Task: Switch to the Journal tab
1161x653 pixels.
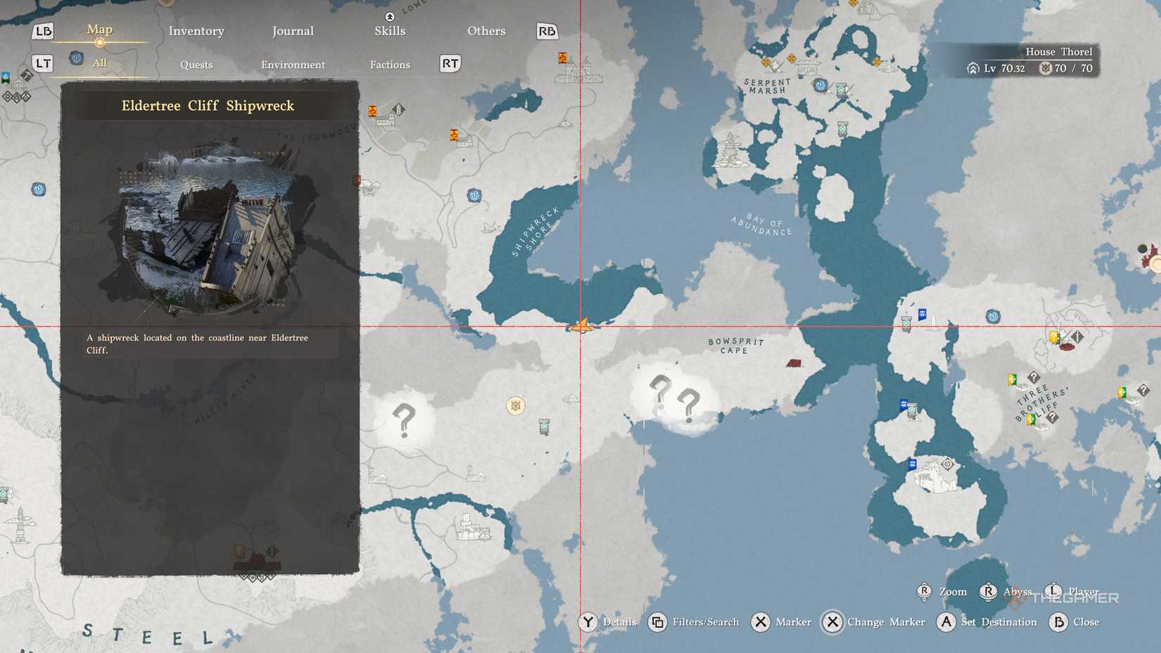Action: (x=293, y=31)
